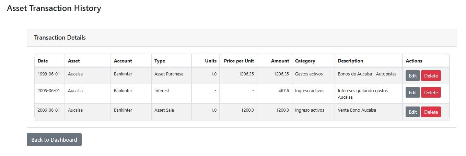The image size is (466, 156).
Task: Click the Asset Transaction History page title
Action: [x=54, y=8]
